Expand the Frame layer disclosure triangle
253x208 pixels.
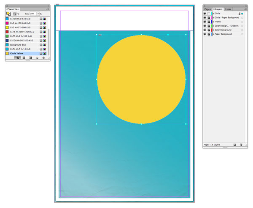point(214,22)
